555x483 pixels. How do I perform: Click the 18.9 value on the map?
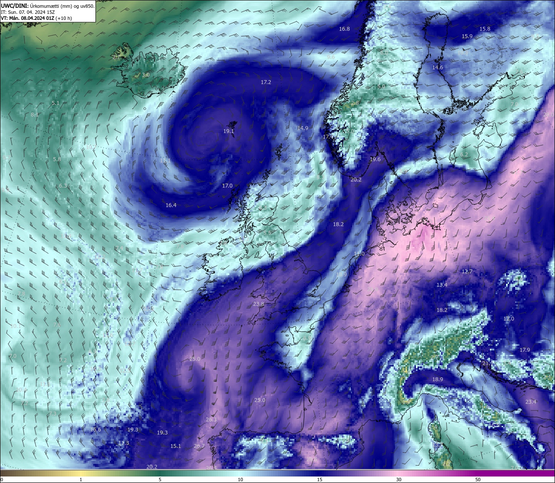pos(437,379)
